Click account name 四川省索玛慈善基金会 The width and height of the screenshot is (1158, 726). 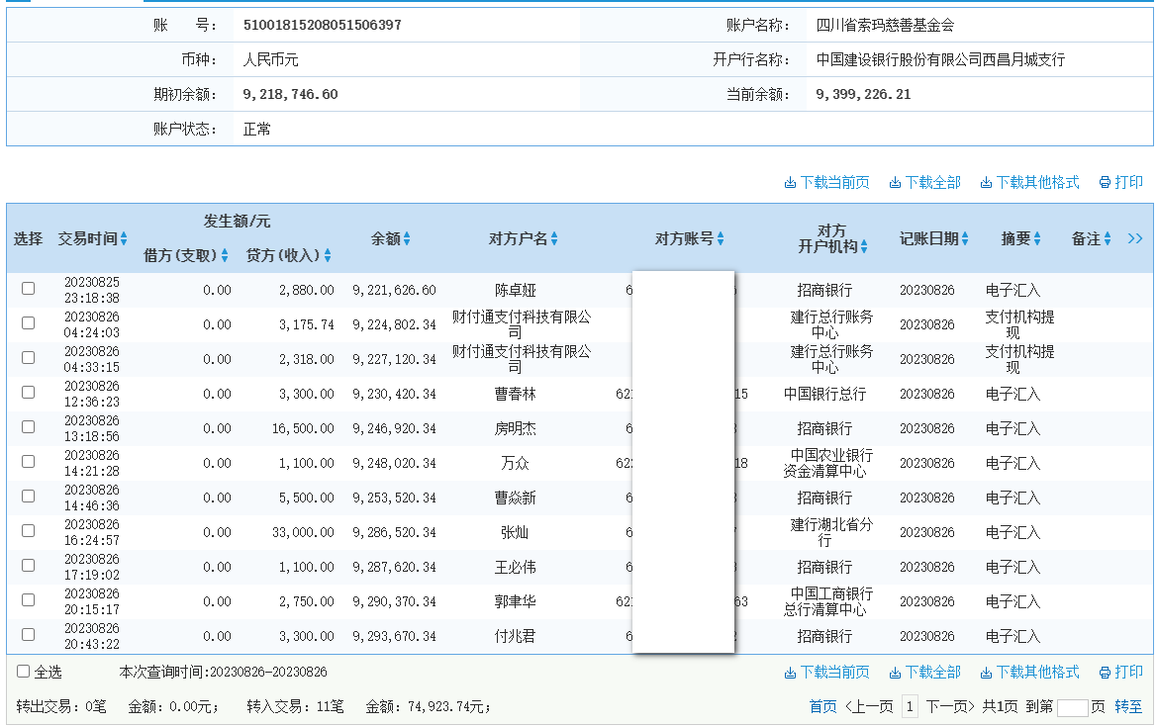point(885,25)
